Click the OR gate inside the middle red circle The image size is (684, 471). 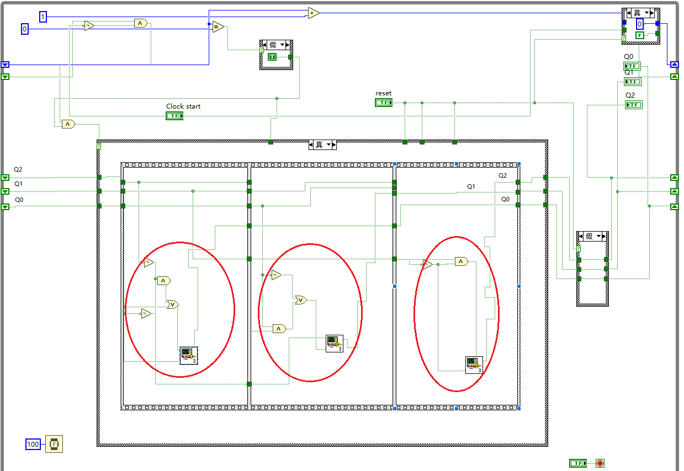tap(300, 299)
